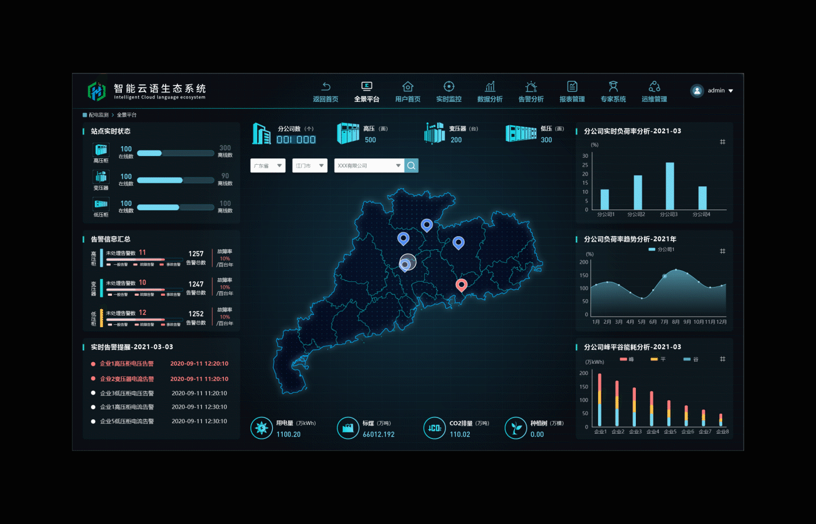
Task: Click the admin user avatar icon
Action: 697,91
